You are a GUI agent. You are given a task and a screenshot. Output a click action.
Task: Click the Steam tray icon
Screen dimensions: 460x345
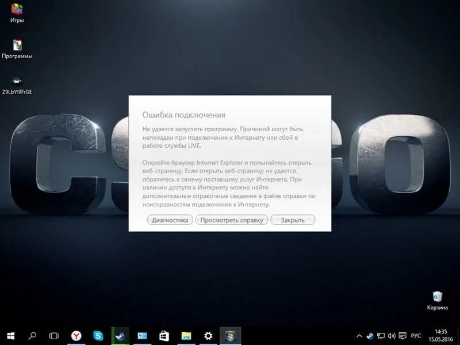(370, 335)
